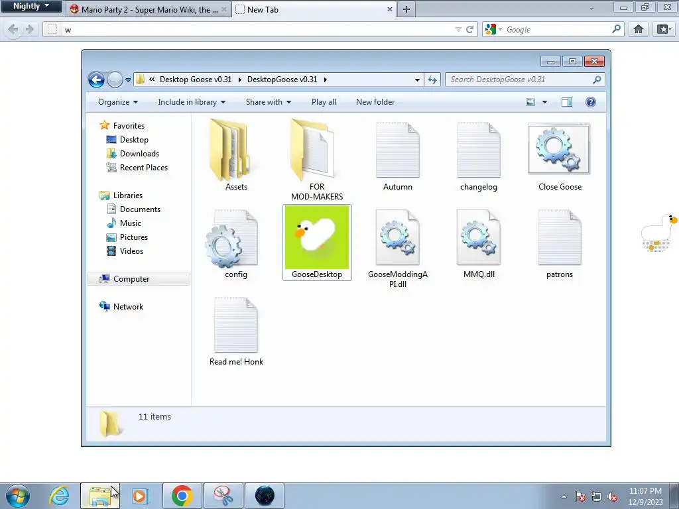This screenshot has height=509, width=679.
Task: Click the network tray icon
Action: click(596, 497)
